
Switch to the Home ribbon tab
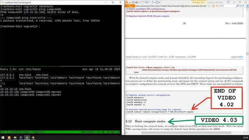138,6
